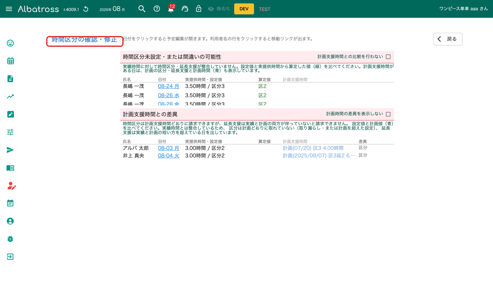Click 3.00時間 / 区分2 in アルバ 太郎 row
Screen dimensions: 493x308
[x=205, y=148]
